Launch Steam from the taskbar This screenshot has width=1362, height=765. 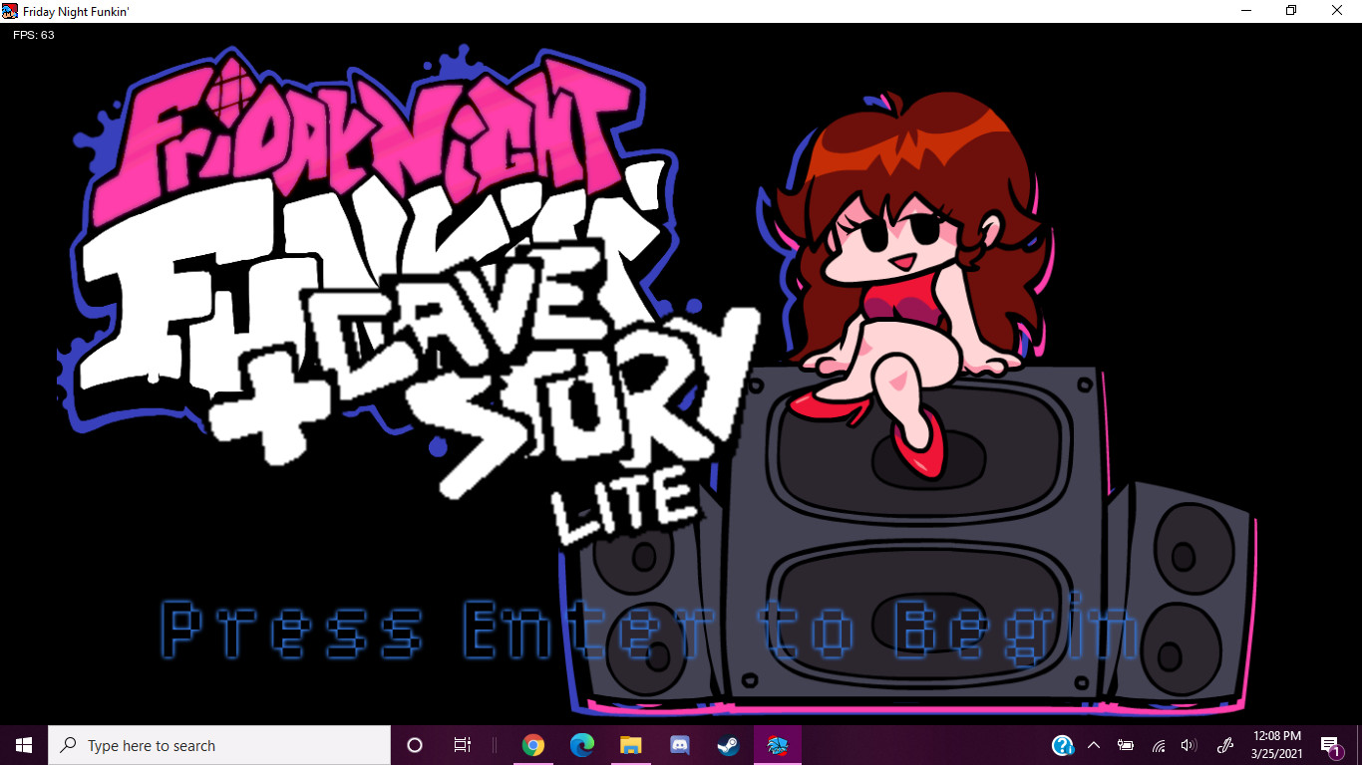(x=728, y=745)
